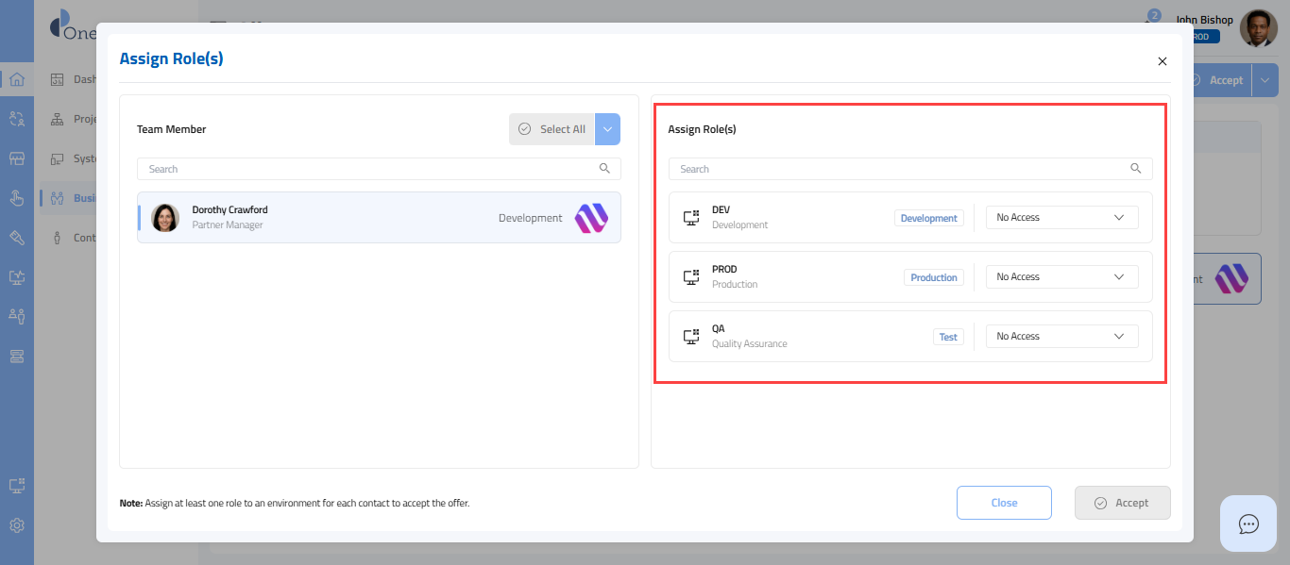This screenshot has width=1290, height=565.
Task: Expand the Select All arrow dropdown
Action: pos(607,129)
